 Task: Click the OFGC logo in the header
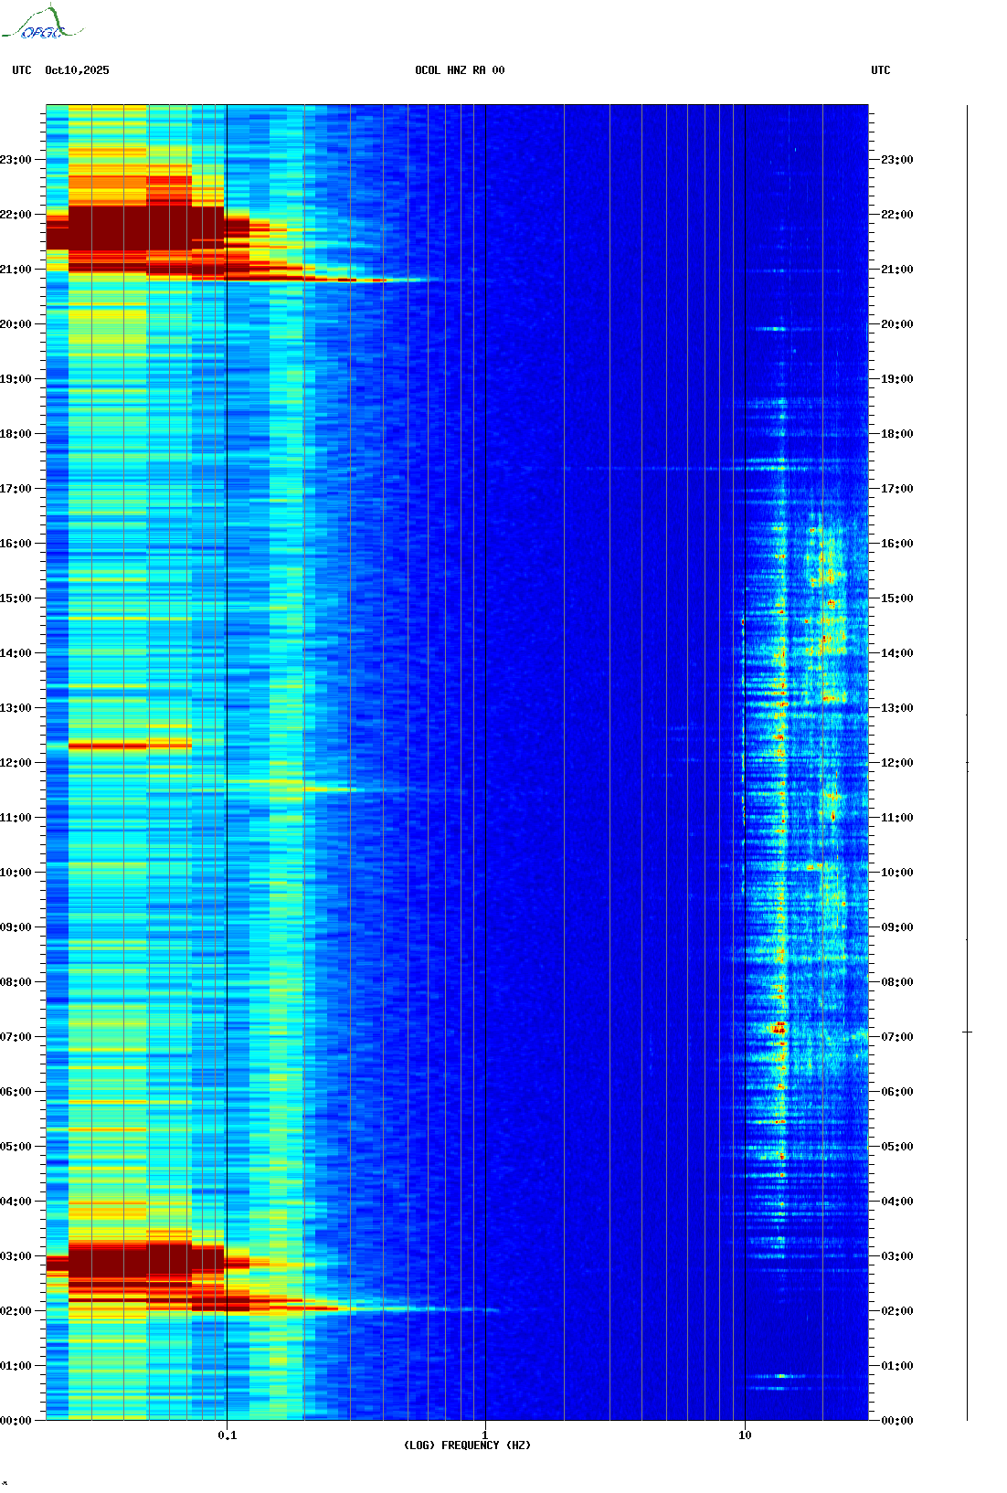(x=42, y=23)
